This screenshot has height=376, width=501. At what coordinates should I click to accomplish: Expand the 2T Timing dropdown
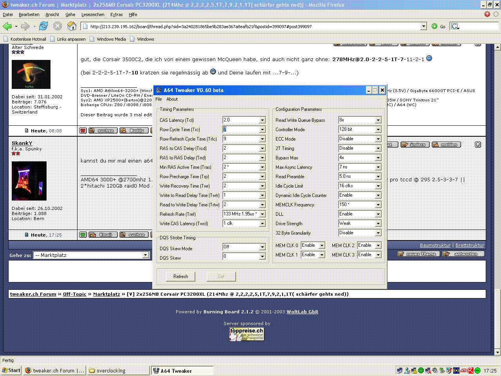coord(378,148)
